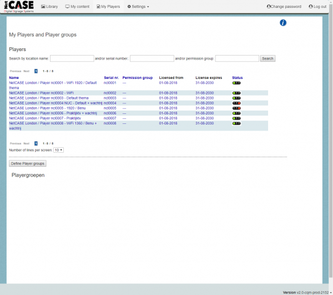
Task: Click Define Player groups button
Action: tap(28, 164)
